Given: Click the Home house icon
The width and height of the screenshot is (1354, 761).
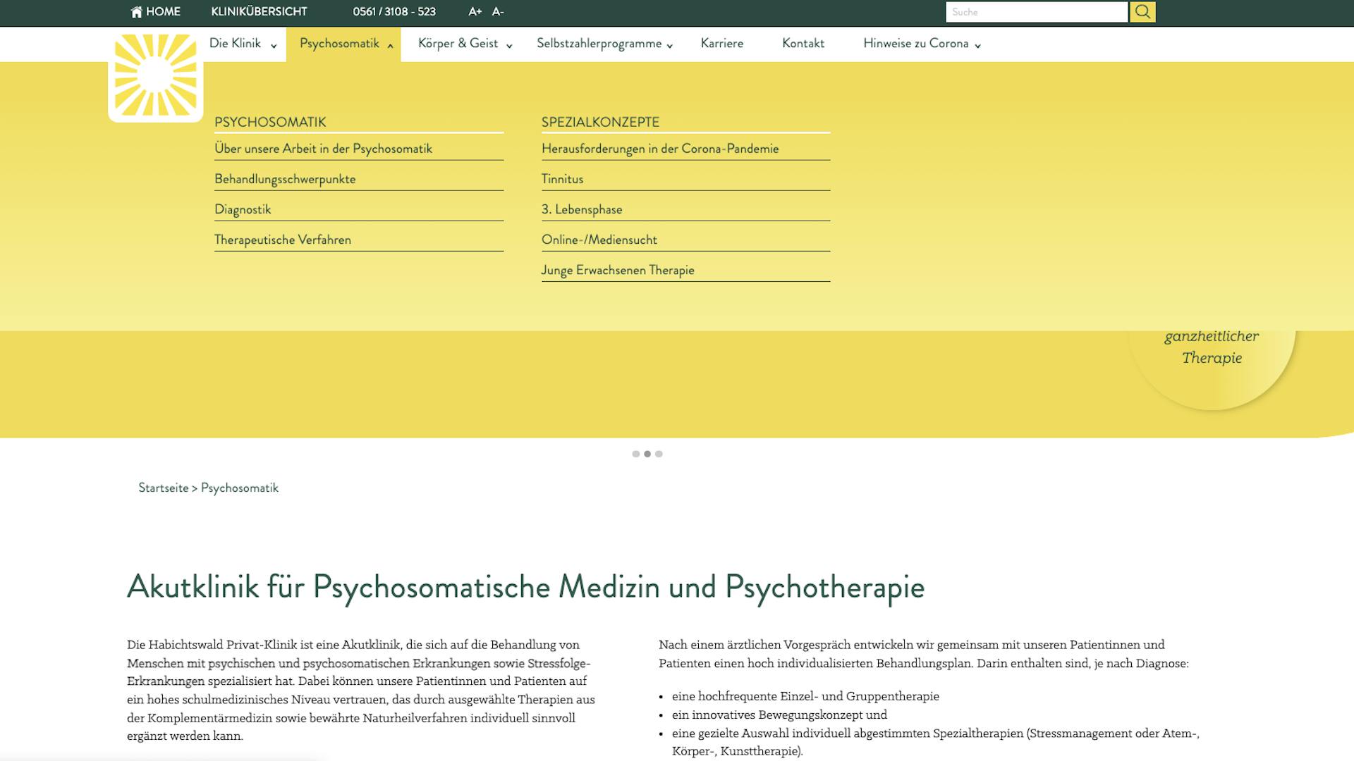Looking at the screenshot, I should [137, 12].
